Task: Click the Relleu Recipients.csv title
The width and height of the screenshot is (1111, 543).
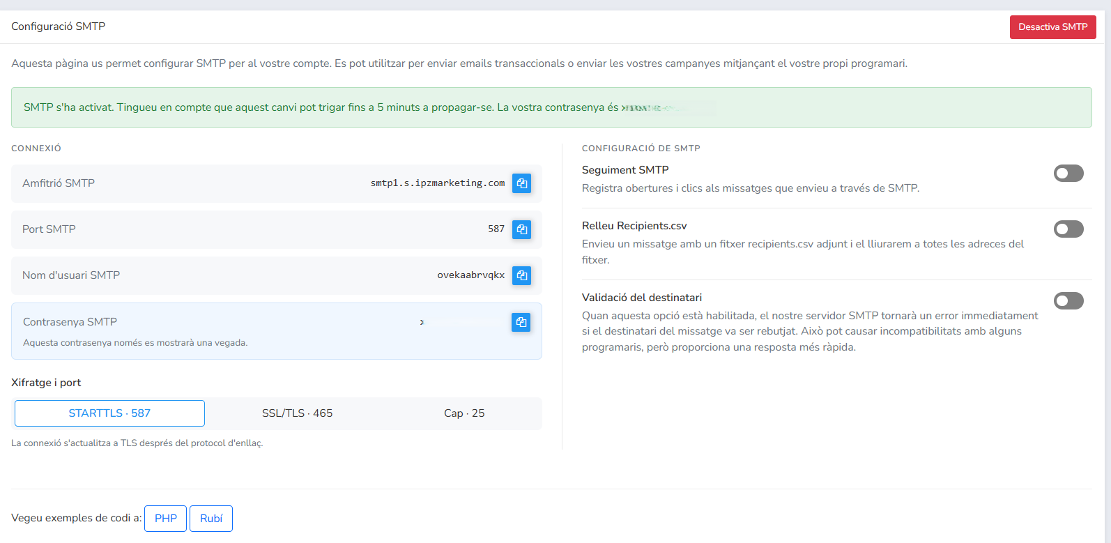Action: (x=634, y=226)
